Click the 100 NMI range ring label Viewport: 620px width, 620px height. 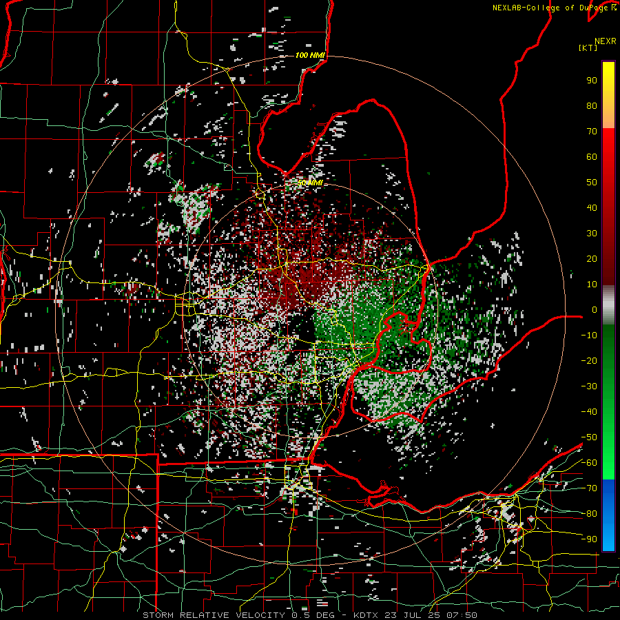pyautogui.click(x=310, y=55)
